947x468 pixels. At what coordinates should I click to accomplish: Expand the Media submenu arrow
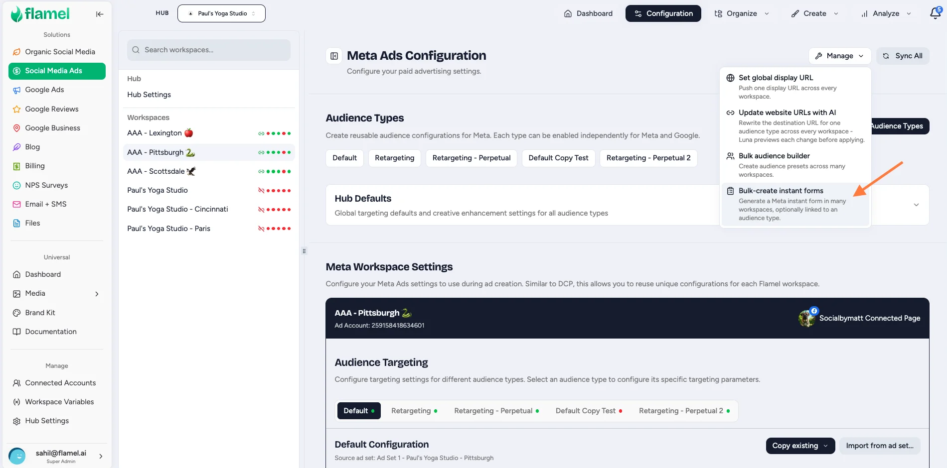(97, 294)
